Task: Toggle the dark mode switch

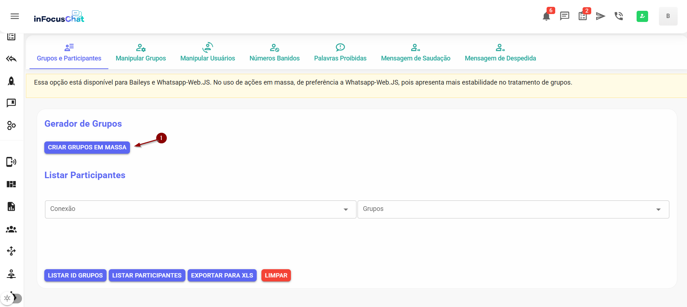Action: click(12, 298)
